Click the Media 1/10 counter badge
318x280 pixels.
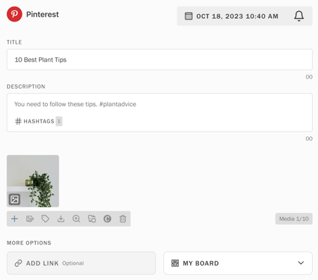(294, 219)
